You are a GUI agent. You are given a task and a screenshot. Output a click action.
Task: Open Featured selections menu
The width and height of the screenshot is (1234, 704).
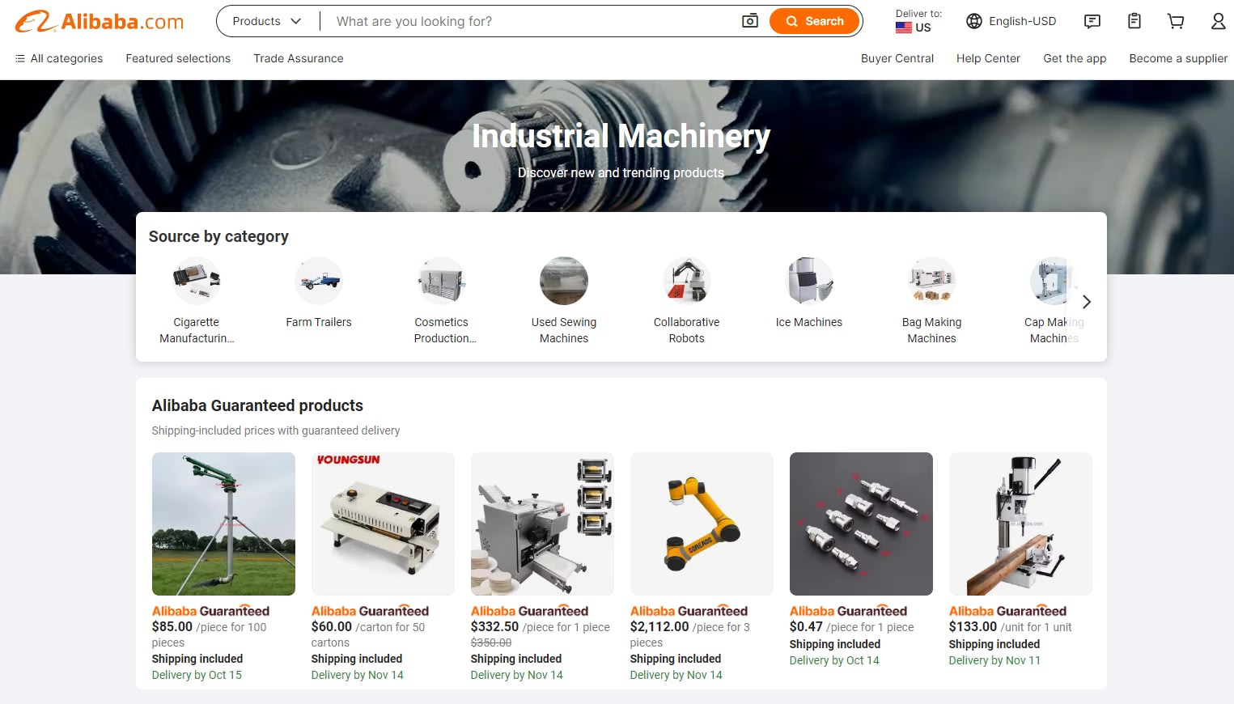click(178, 58)
